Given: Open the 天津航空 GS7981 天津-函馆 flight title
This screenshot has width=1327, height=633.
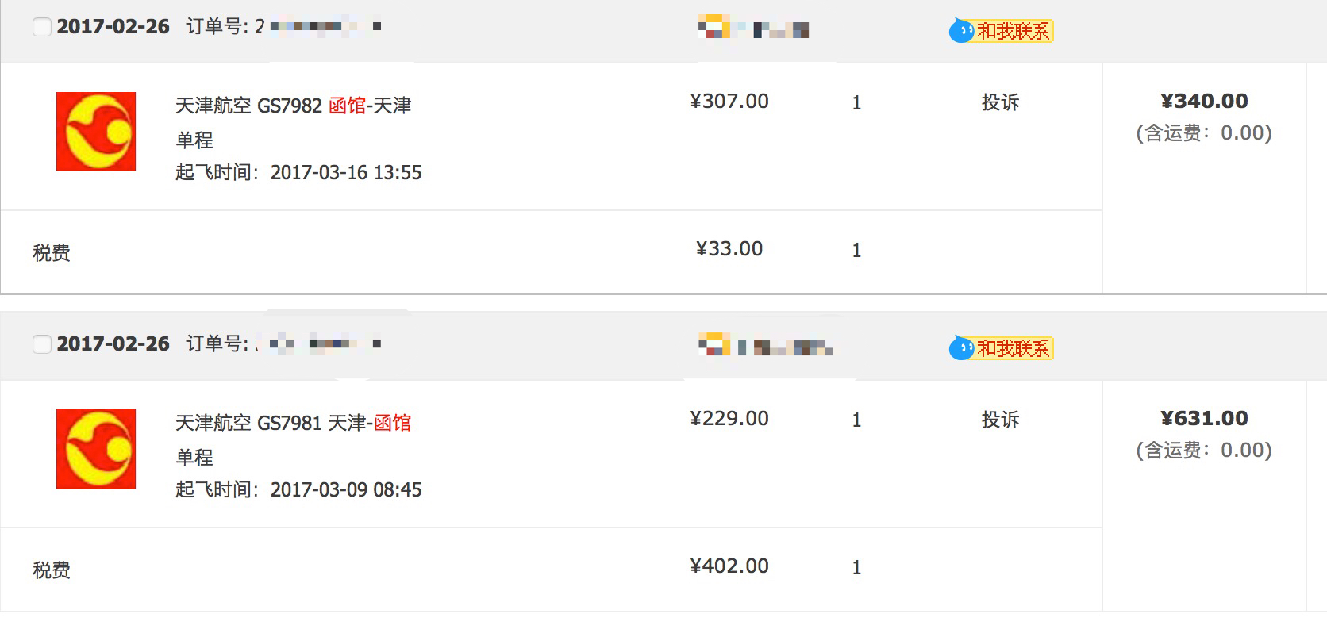Looking at the screenshot, I should point(293,423).
